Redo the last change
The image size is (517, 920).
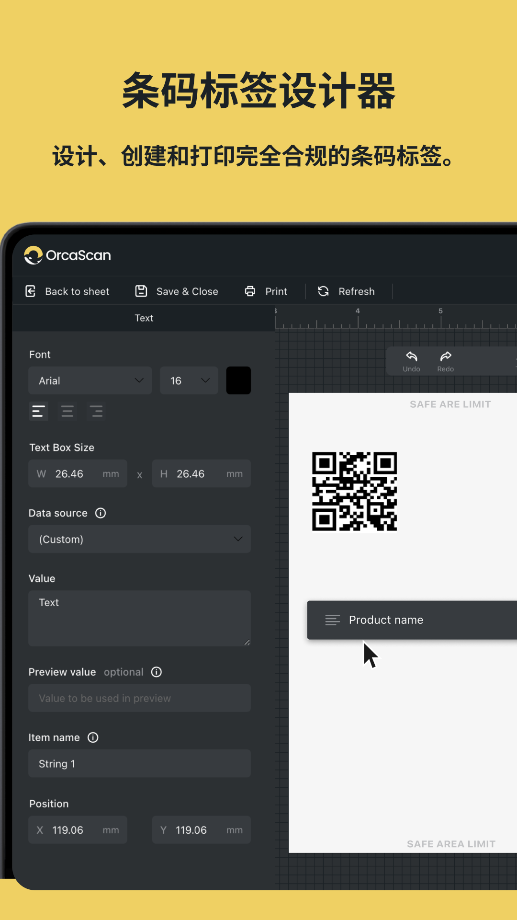pos(446,361)
